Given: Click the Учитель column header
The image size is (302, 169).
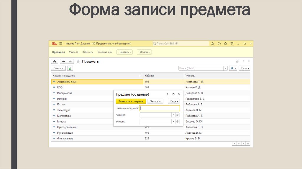Looking at the screenshot, I should tap(217, 76).
